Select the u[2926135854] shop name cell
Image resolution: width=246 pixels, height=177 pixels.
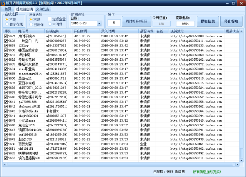tap(57, 50)
